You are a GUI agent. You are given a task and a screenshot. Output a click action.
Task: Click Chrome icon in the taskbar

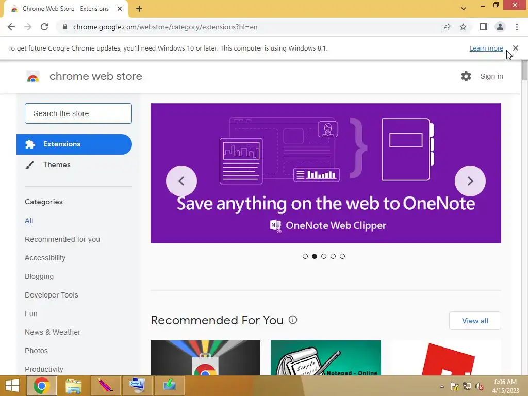41,386
